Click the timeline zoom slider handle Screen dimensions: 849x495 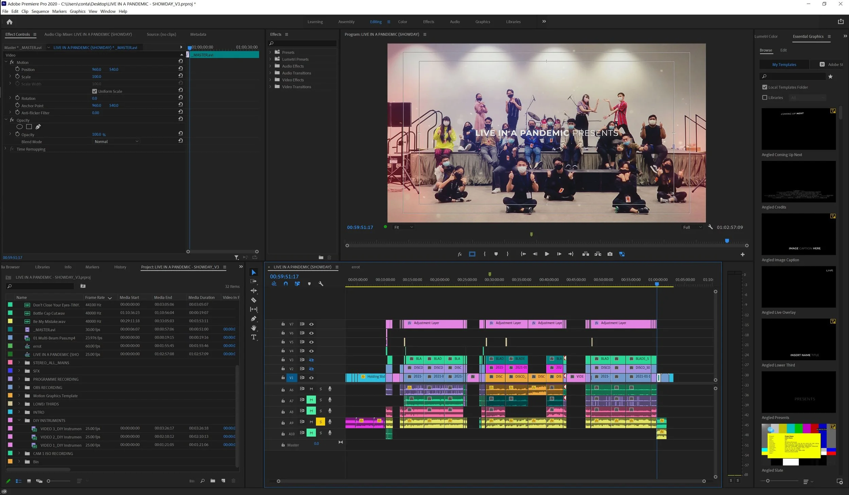(x=278, y=481)
